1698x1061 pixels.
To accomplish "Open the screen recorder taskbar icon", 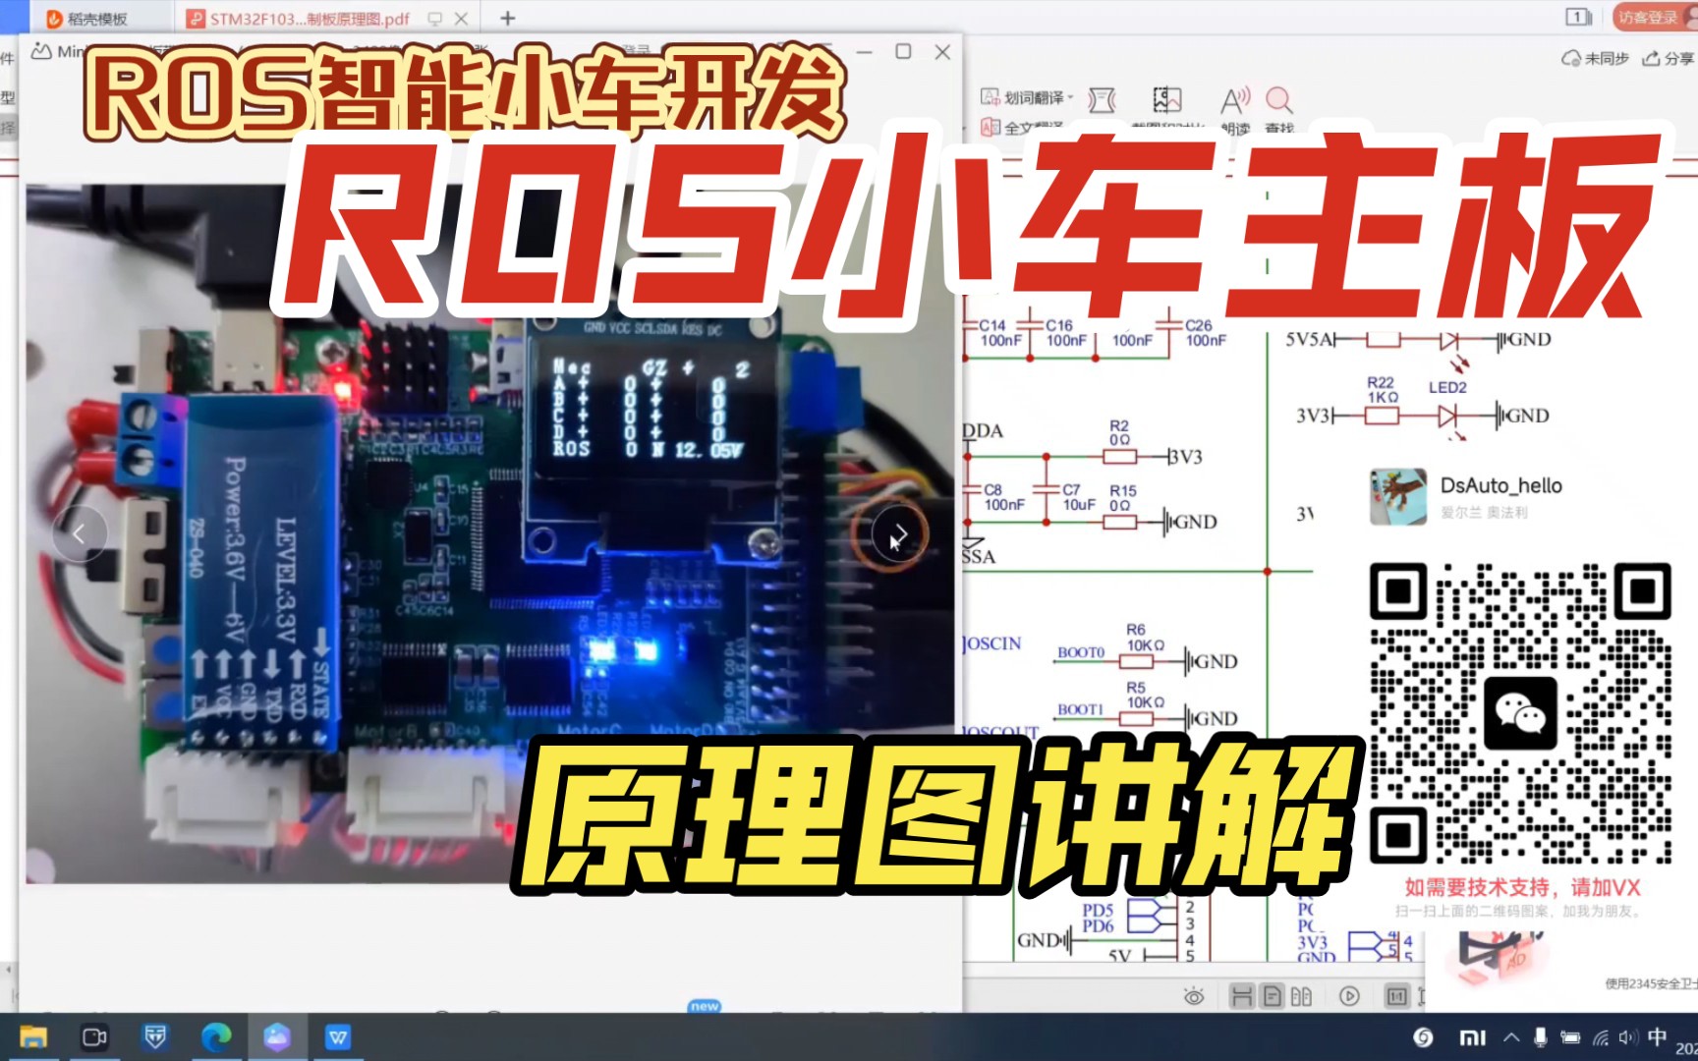I will (x=94, y=1036).
